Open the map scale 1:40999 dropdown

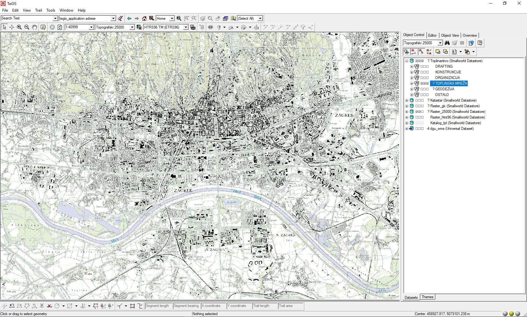click(x=91, y=27)
